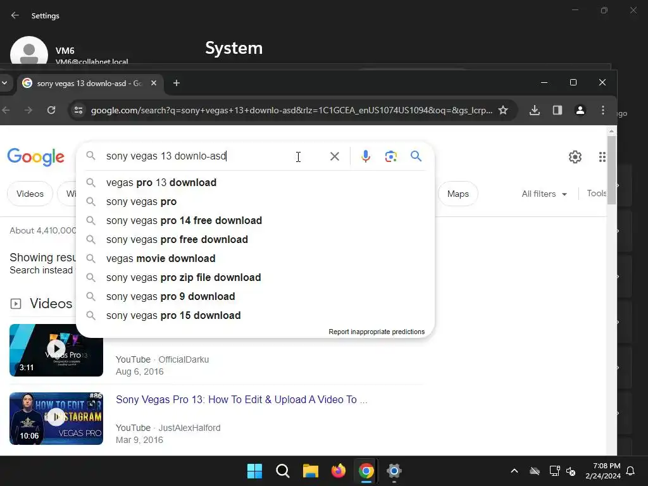Toggle Chrome side panel

tap(557, 110)
